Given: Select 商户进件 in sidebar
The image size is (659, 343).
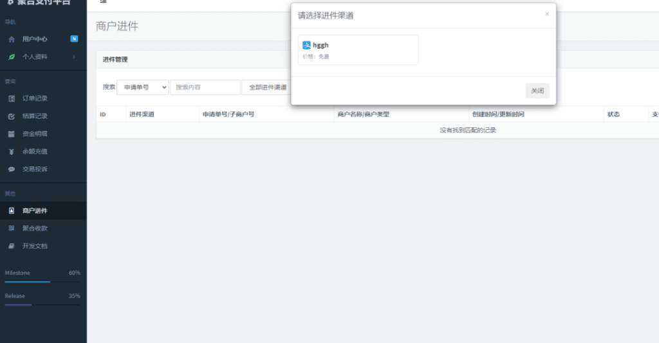Looking at the screenshot, I should click(x=43, y=211).
